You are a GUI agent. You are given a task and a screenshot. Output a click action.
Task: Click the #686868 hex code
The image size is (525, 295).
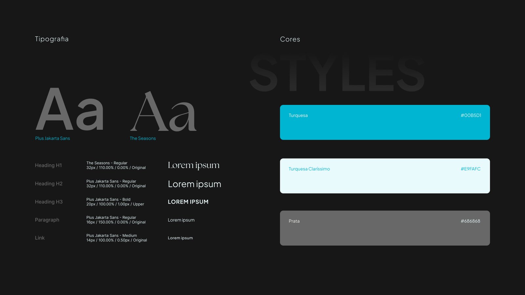pos(470,221)
